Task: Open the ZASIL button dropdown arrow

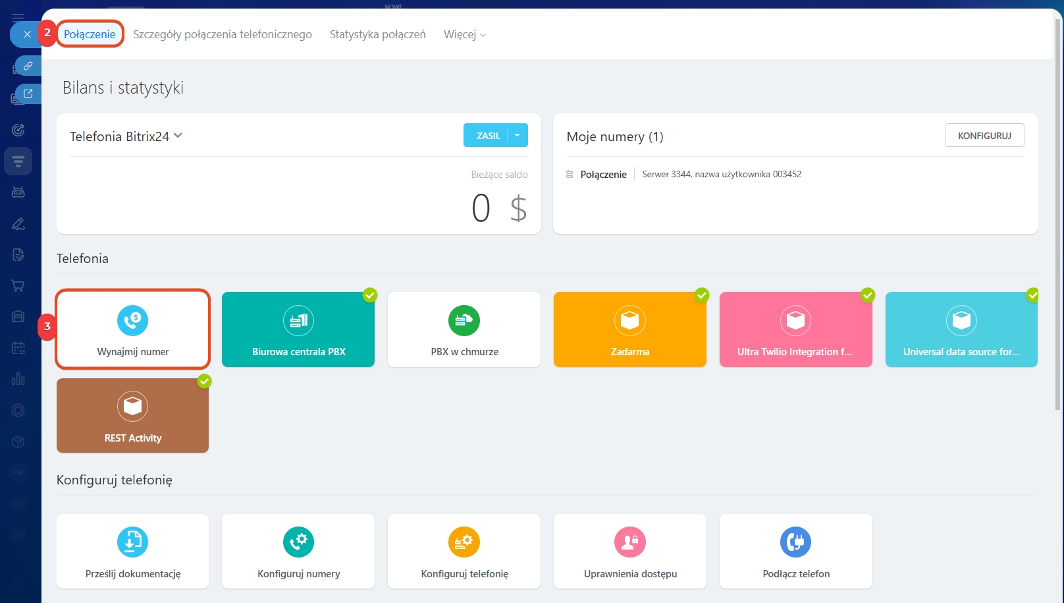Action: pyautogui.click(x=518, y=135)
